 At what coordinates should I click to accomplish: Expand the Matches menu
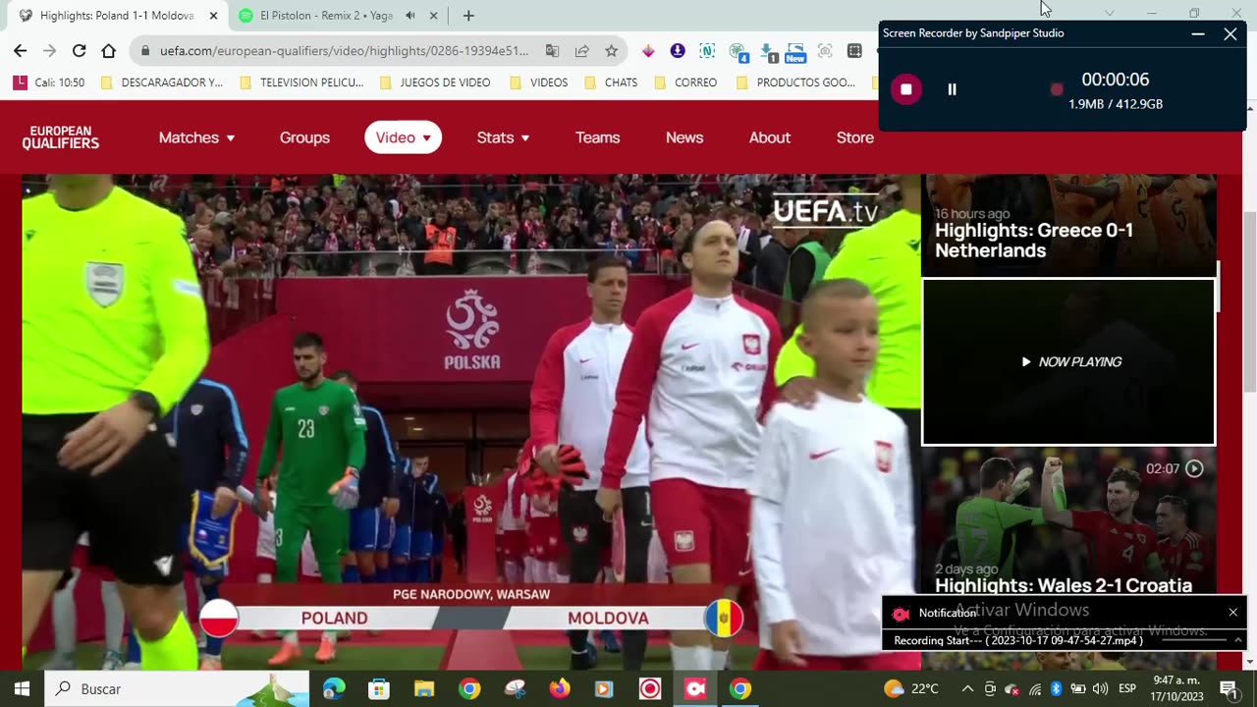coord(196,137)
